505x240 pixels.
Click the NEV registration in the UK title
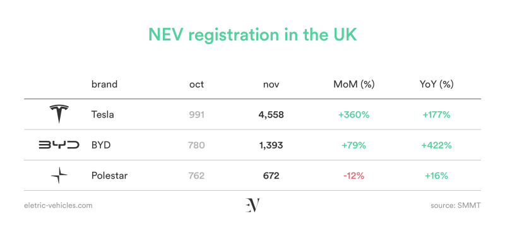click(x=253, y=35)
